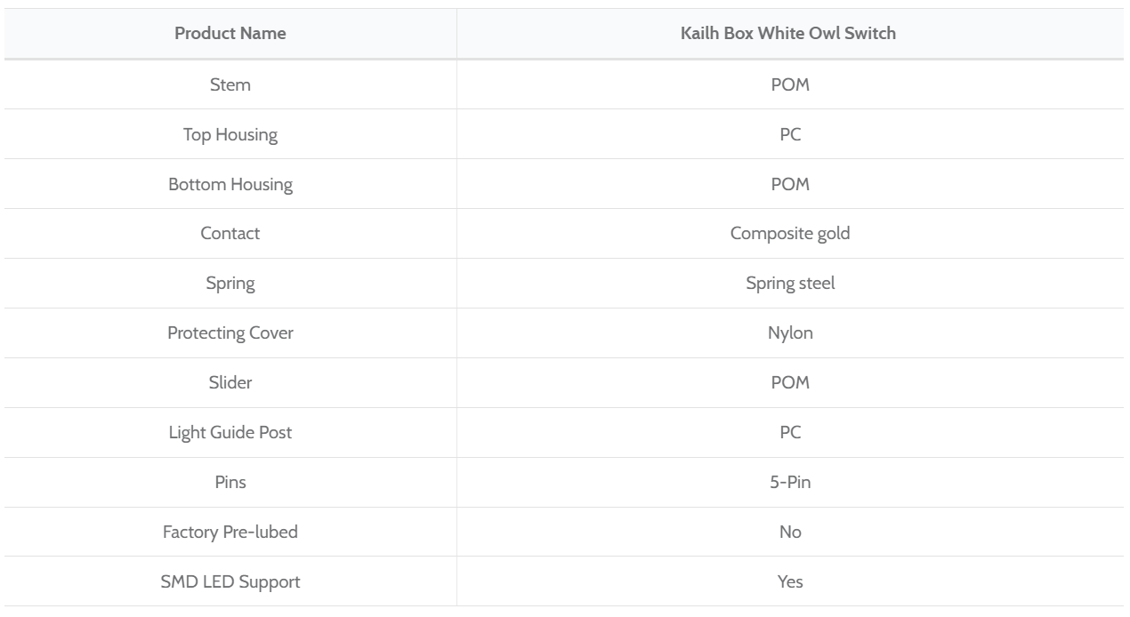
Task: Click the PC value for Top Housing
Action: tap(789, 134)
